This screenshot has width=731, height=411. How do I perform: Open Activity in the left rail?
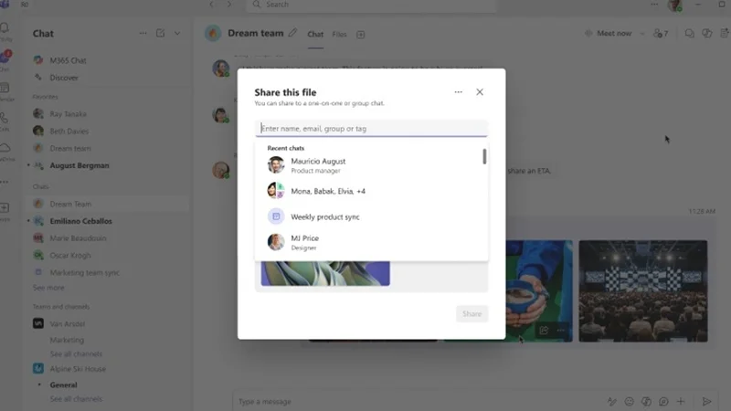(x=5, y=31)
